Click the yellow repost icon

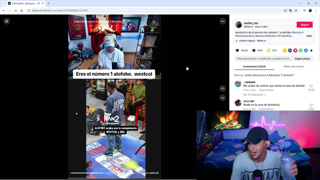(x=284, y=50)
